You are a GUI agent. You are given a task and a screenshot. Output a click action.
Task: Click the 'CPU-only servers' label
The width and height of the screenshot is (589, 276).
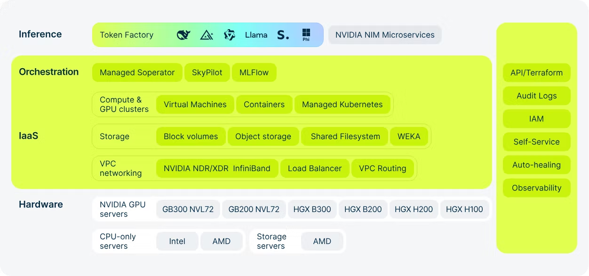(118, 241)
